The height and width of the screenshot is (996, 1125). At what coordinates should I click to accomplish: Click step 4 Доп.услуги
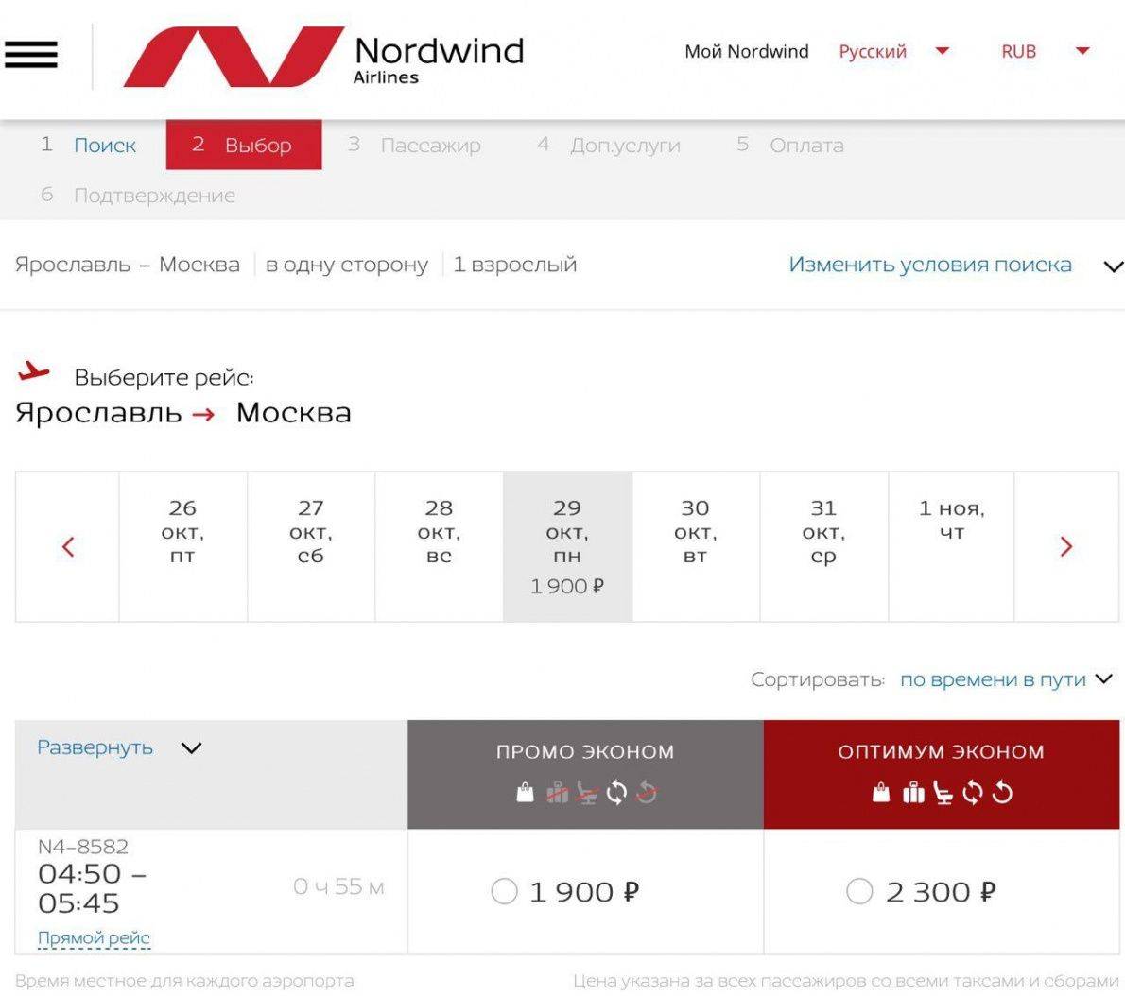(609, 145)
